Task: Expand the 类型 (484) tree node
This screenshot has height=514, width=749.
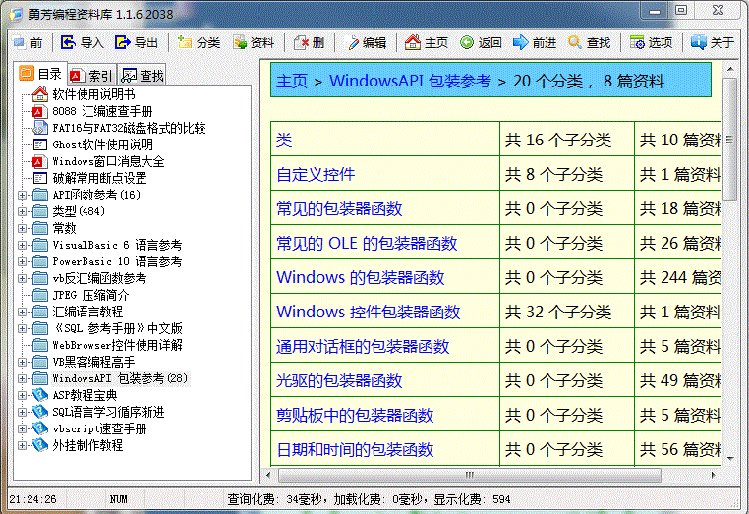Action: pos(23,211)
